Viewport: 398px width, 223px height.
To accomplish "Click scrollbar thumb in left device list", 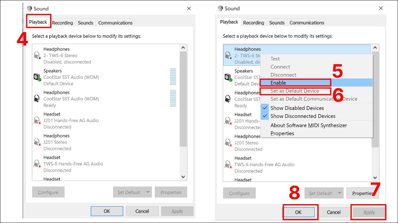I will (x=183, y=99).
